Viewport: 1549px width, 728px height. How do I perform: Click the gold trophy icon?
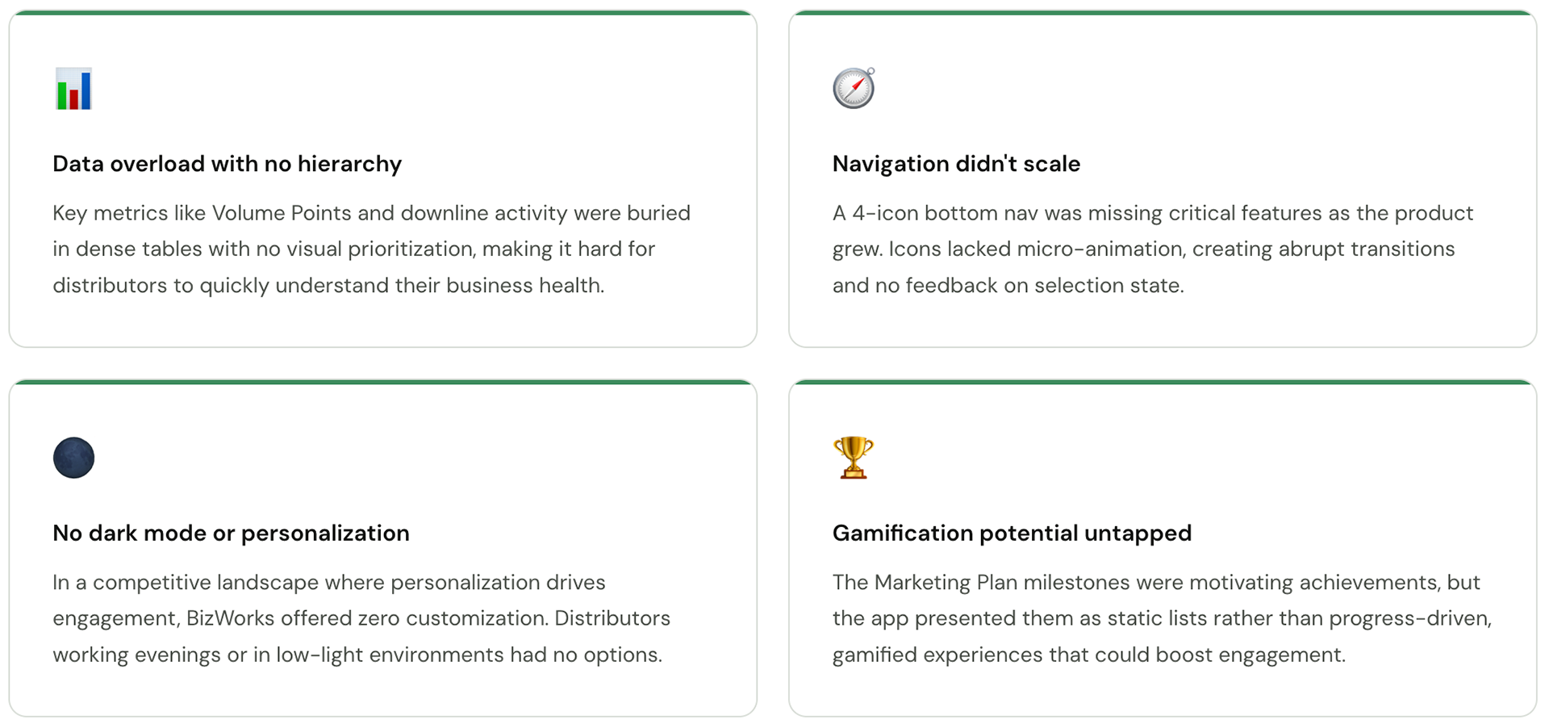pos(853,458)
